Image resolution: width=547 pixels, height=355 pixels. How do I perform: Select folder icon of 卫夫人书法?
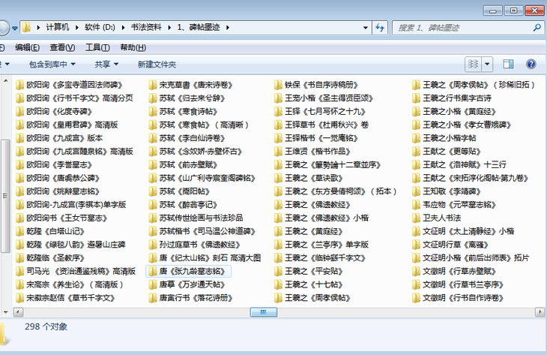(x=417, y=218)
